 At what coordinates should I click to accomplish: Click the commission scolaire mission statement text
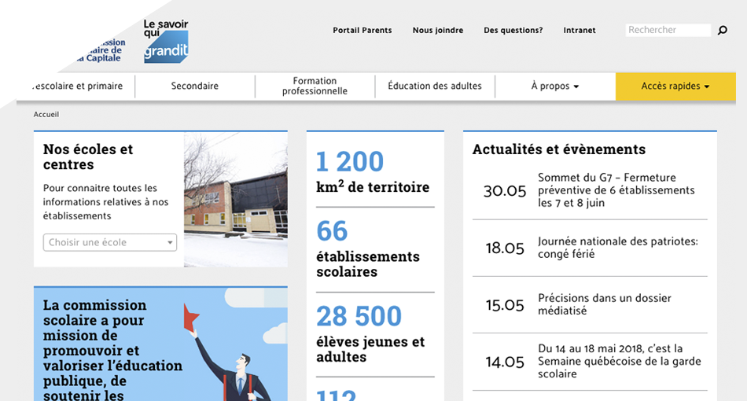(x=113, y=350)
